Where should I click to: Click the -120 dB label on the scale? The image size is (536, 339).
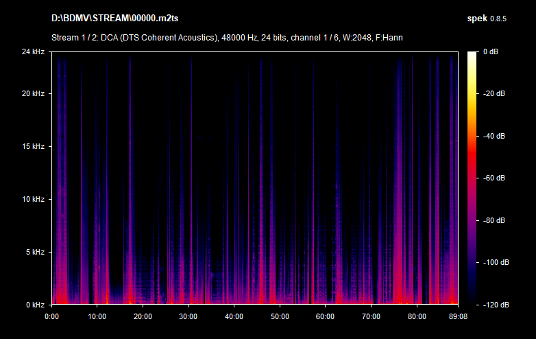pos(494,305)
